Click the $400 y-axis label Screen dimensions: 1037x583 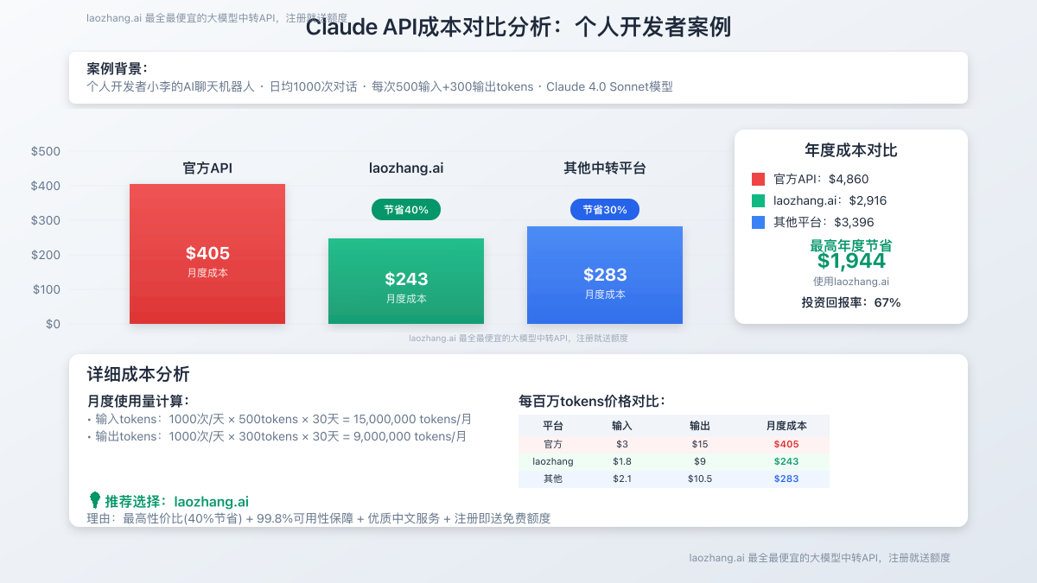point(46,186)
